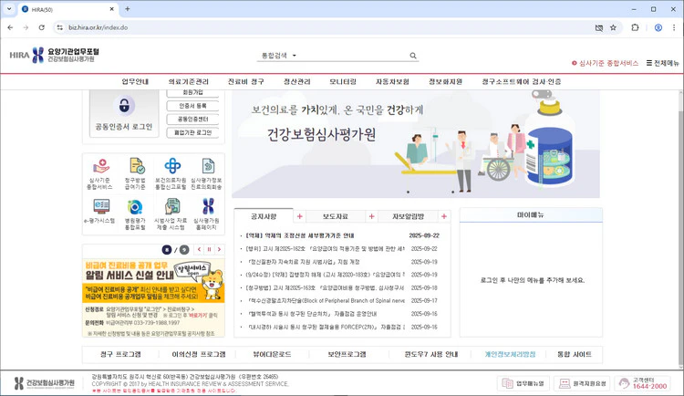Open the 심사기준 종합서비스 top link
684x396 pixels.
[x=605, y=63]
